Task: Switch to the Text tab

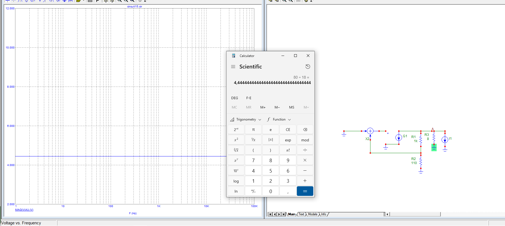Action: [301, 214]
